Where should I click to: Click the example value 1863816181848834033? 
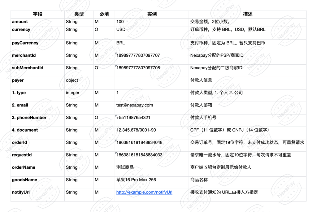coord(139,155)
